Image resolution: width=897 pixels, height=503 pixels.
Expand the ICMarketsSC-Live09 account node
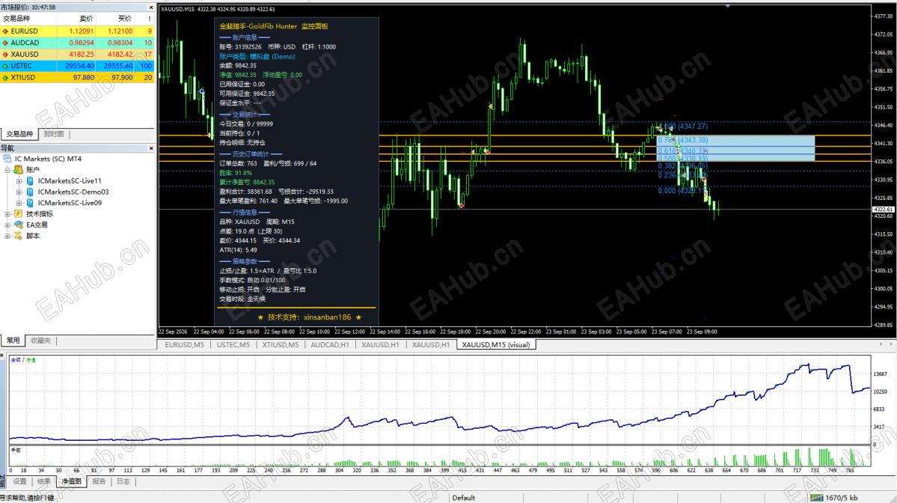tap(19, 203)
